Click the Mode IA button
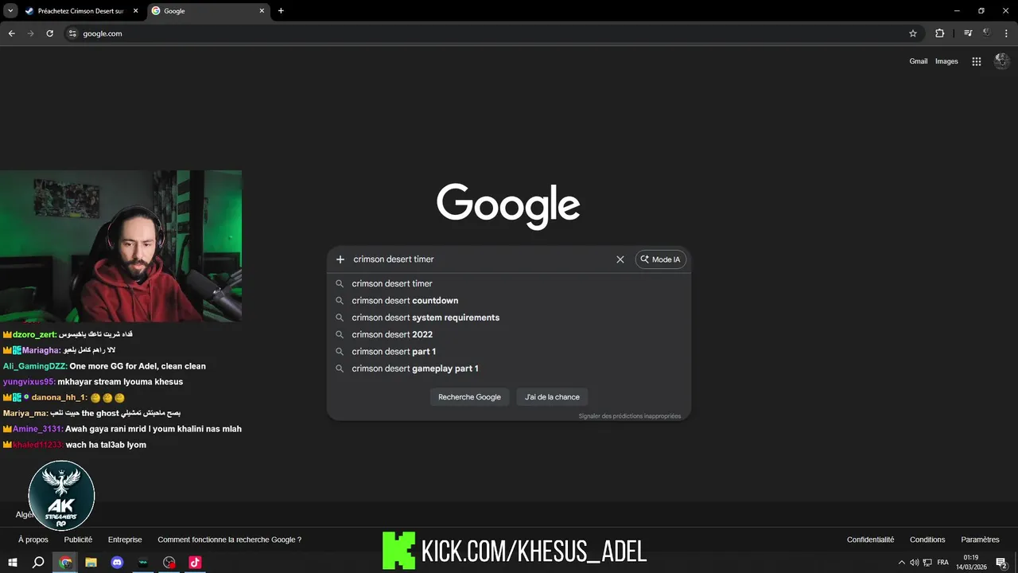 661,259
